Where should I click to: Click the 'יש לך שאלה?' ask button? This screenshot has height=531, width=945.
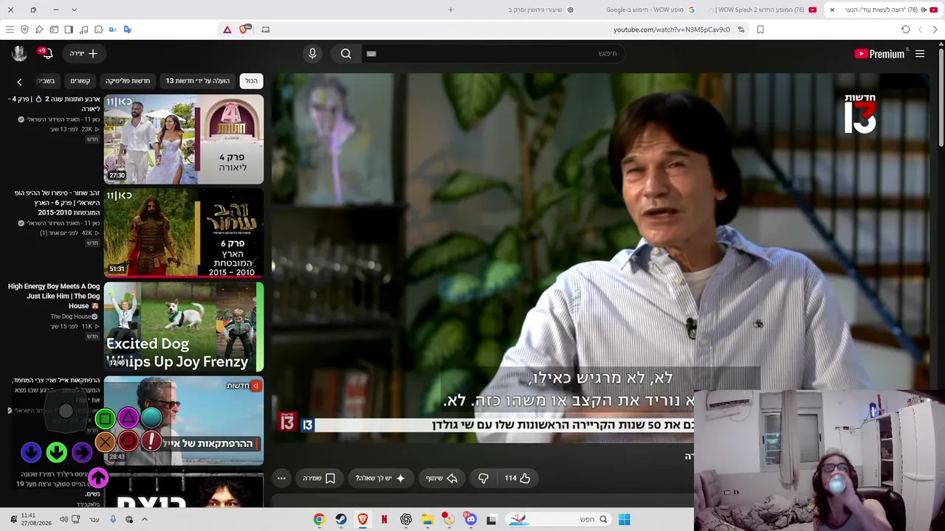coord(380,478)
